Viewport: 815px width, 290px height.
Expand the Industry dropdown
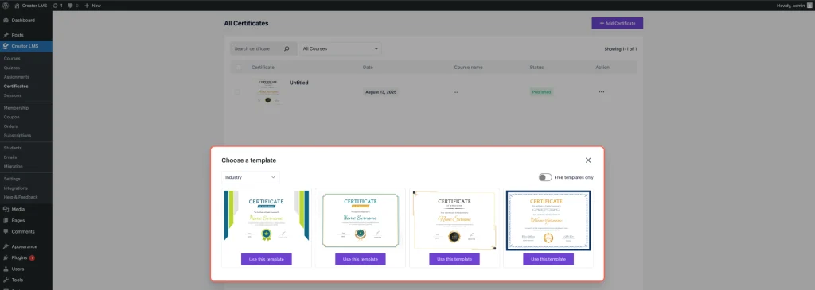click(251, 177)
